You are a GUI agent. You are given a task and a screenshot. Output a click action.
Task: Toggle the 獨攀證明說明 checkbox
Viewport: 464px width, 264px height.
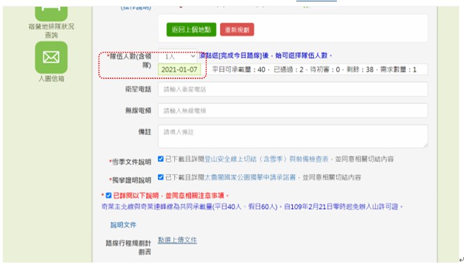click(x=161, y=177)
